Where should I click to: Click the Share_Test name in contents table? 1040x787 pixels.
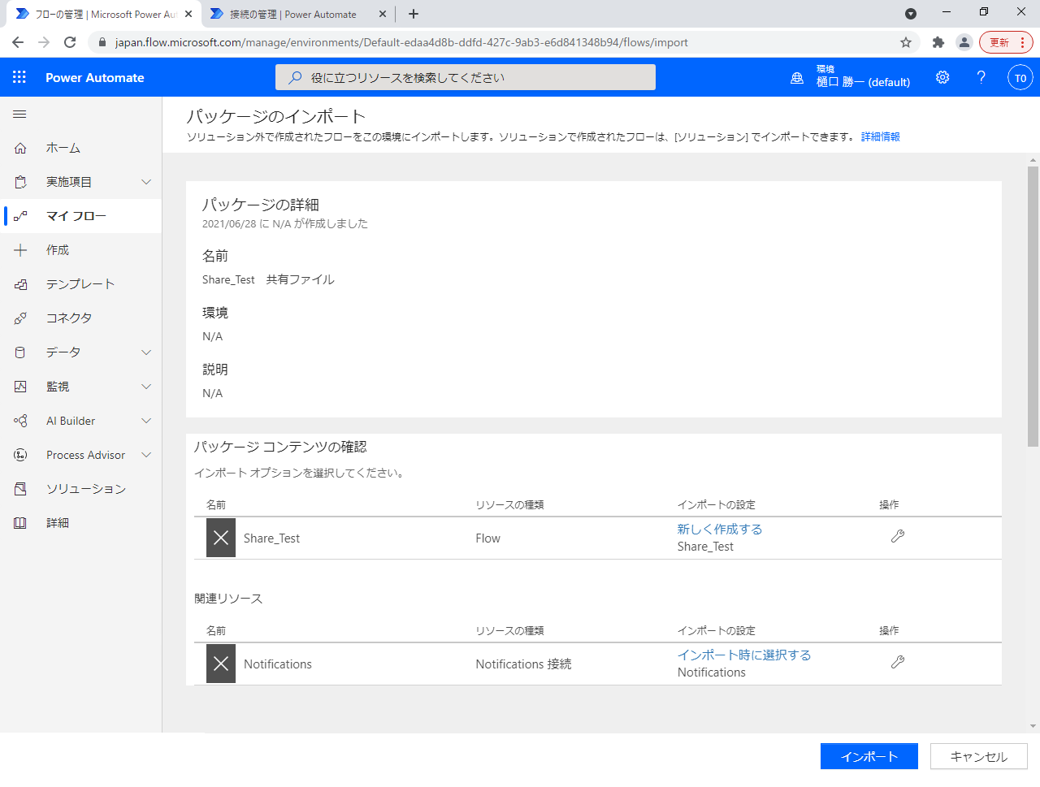point(271,538)
